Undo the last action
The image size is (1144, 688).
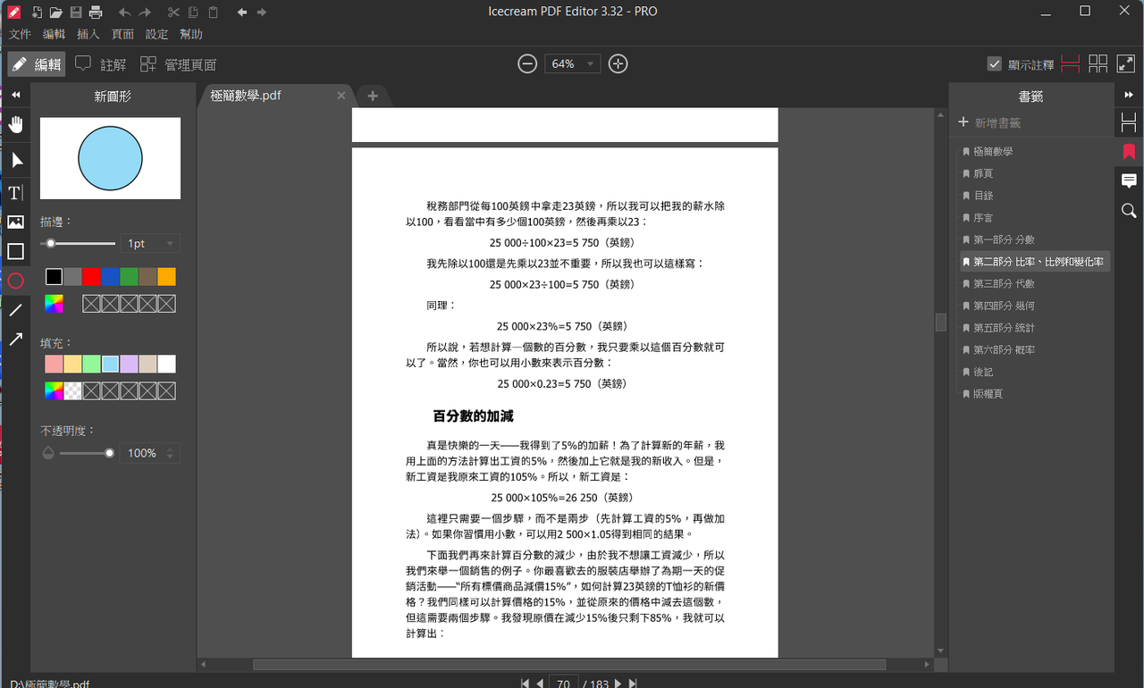[x=125, y=13]
